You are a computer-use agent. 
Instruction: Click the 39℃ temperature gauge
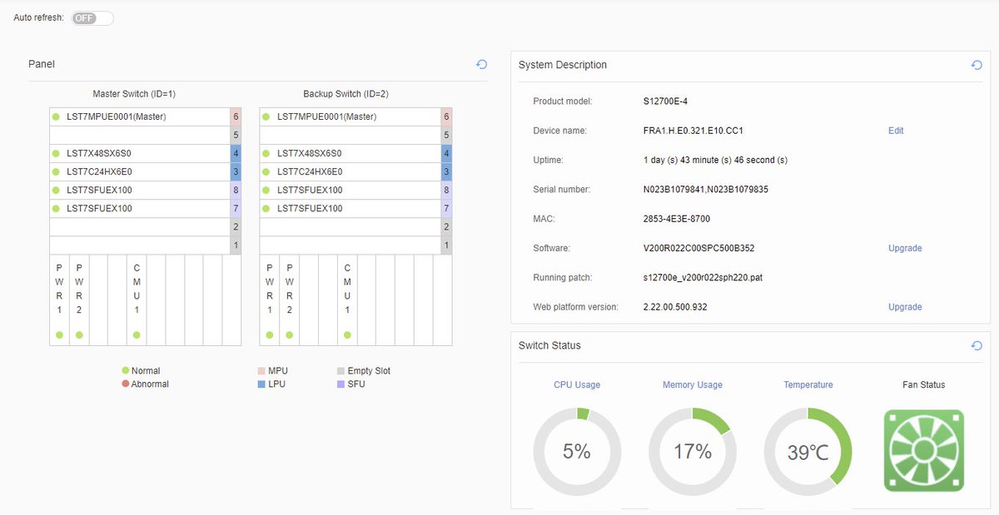point(808,451)
